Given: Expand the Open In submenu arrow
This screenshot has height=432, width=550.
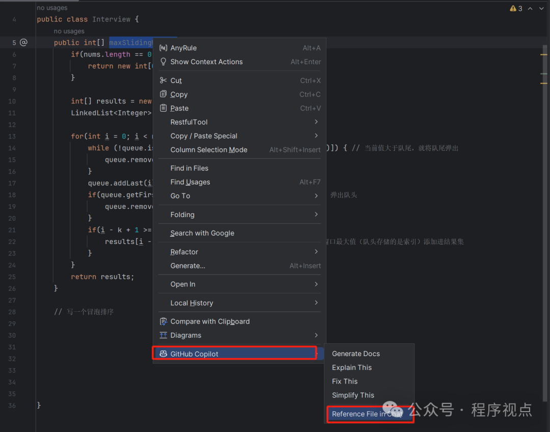Looking at the screenshot, I should pyautogui.click(x=316, y=284).
